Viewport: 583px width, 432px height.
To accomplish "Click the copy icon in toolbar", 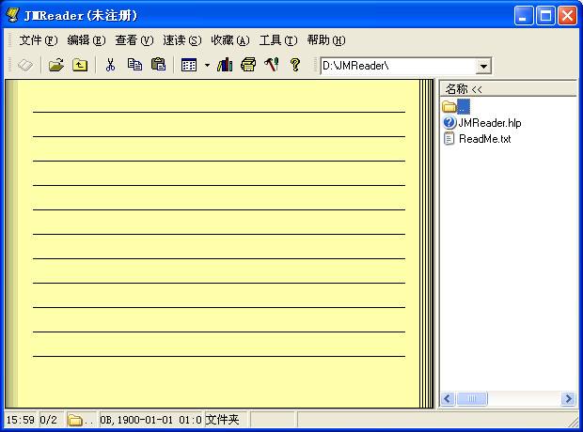I will (x=134, y=66).
